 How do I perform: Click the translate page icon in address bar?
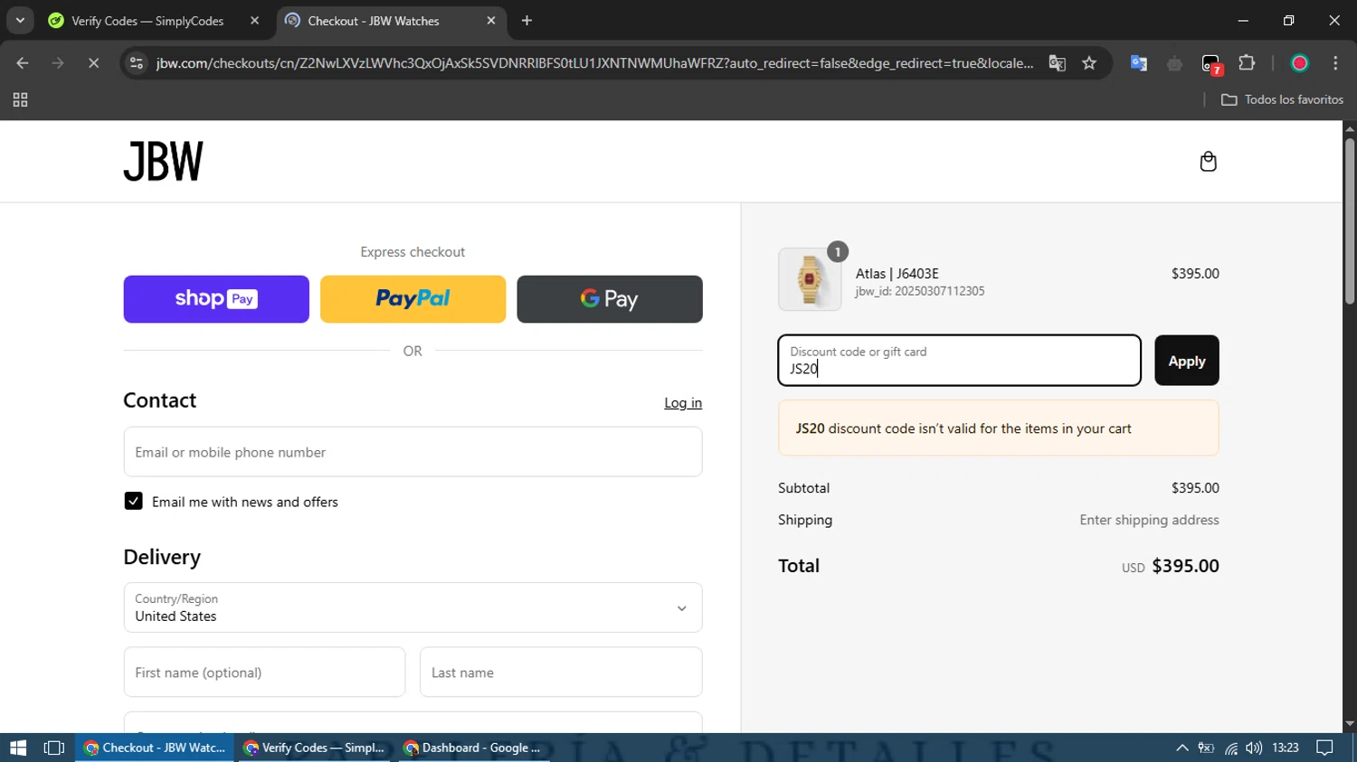tap(1057, 63)
